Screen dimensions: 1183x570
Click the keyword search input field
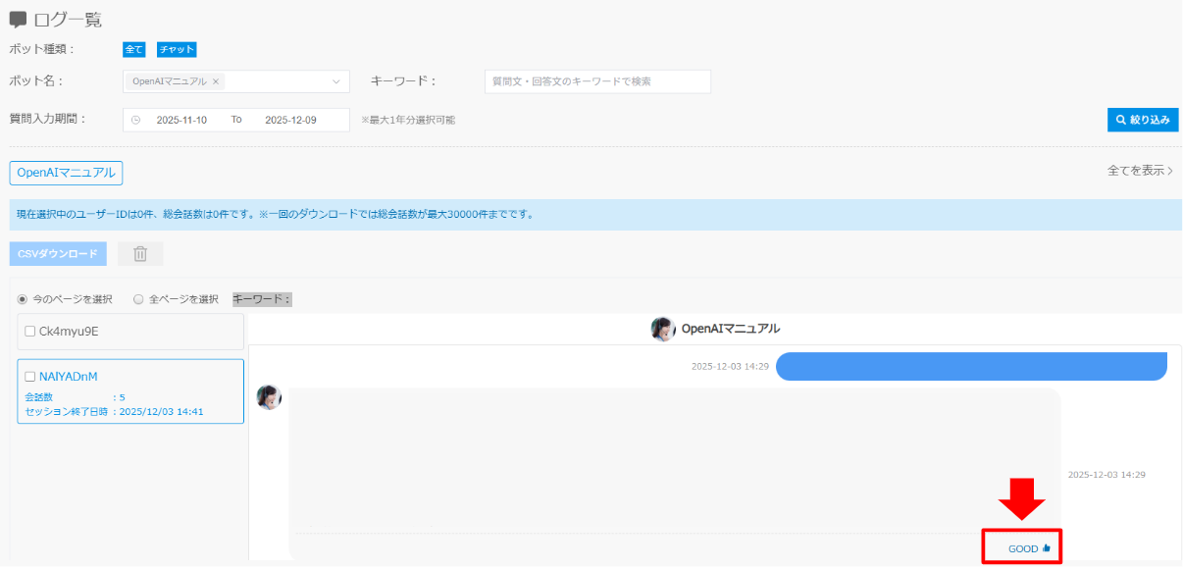pos(597,81)
